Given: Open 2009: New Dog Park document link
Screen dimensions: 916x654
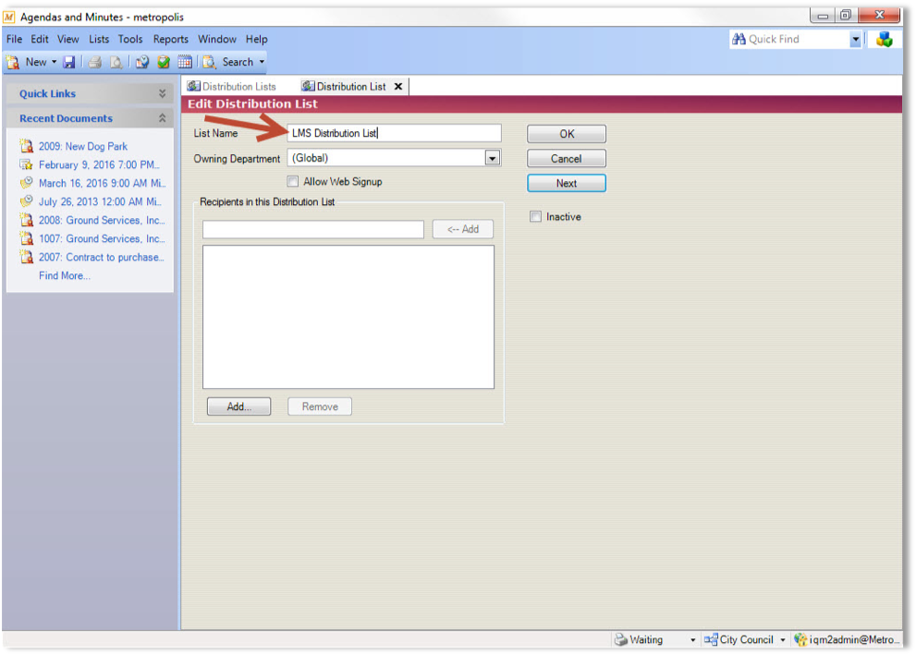Looking at the screenshot, I should pos(83,146).
